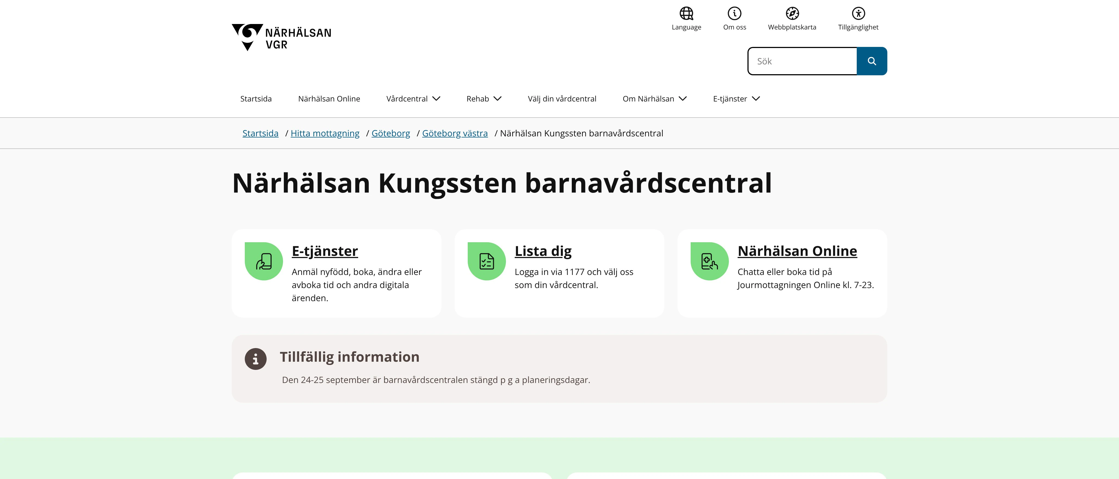1119x479 pixels.
Task: Open the E-tjänster card heading link
Action: (x=325, y=251)
